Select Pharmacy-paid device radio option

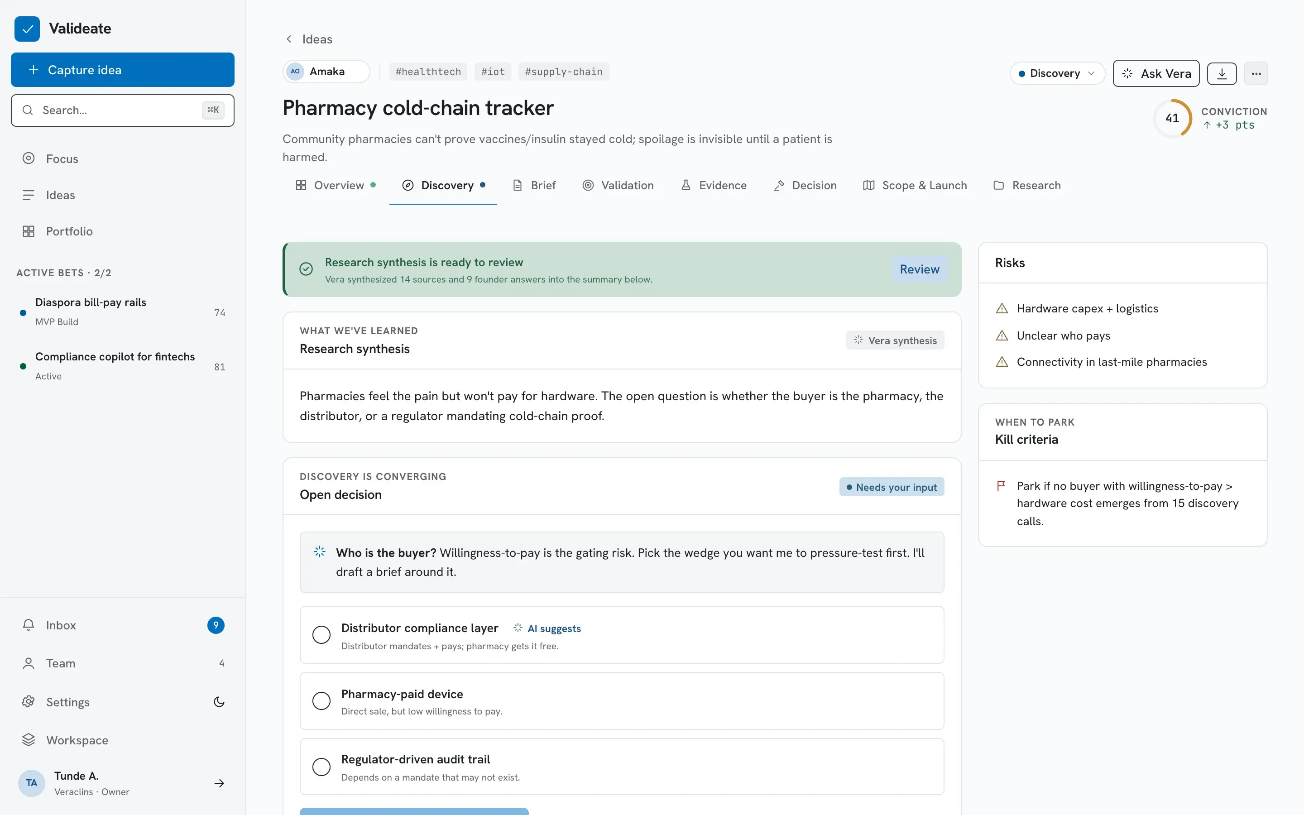pyautogui.click(x=321, y=701)
